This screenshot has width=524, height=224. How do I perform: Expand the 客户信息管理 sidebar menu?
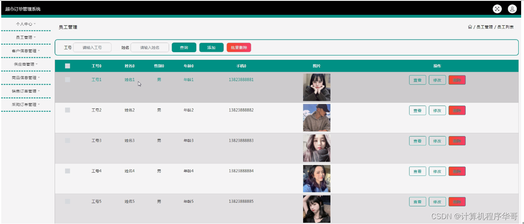click(x=26, y=51)
